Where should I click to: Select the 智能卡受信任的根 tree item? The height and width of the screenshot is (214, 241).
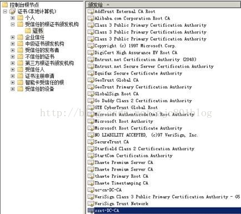pos(44,82)
